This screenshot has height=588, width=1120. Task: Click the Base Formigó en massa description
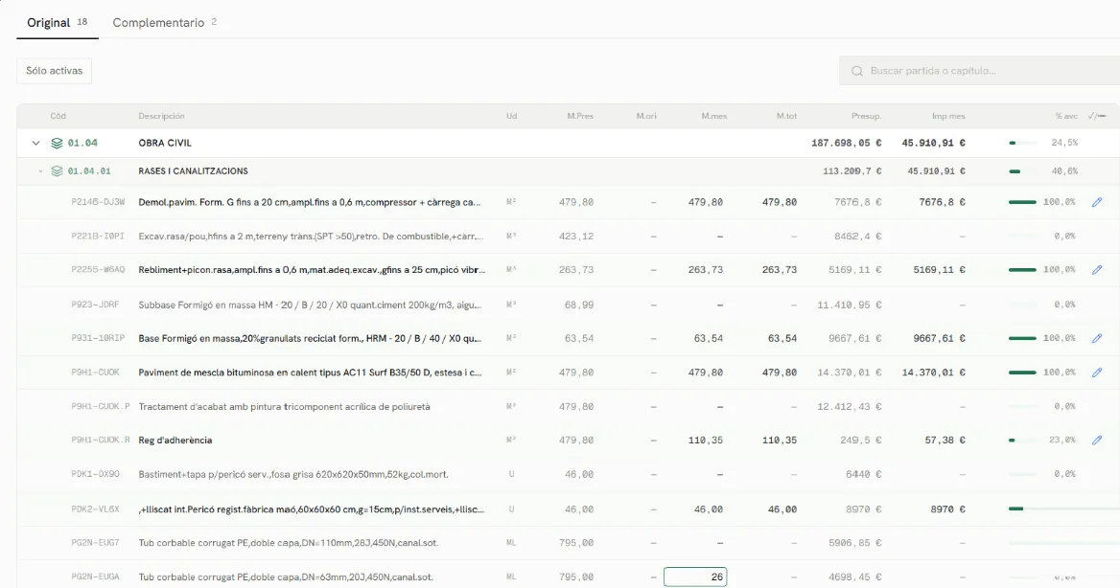point(310,338)
